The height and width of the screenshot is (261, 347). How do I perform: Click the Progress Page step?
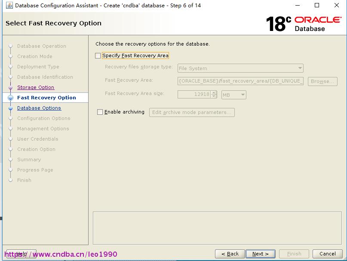point(35,170)
